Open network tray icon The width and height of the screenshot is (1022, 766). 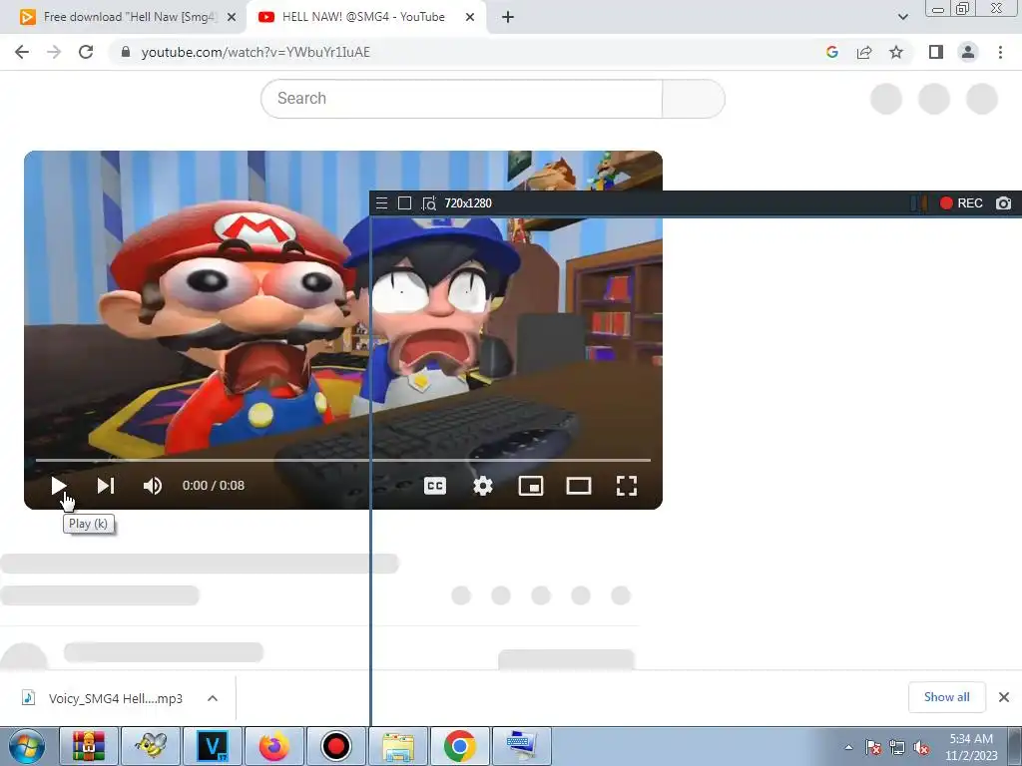pos(897,748)
